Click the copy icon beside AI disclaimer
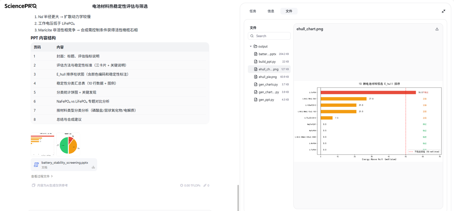Screen dimensions: 454x211 pos(33,185)
